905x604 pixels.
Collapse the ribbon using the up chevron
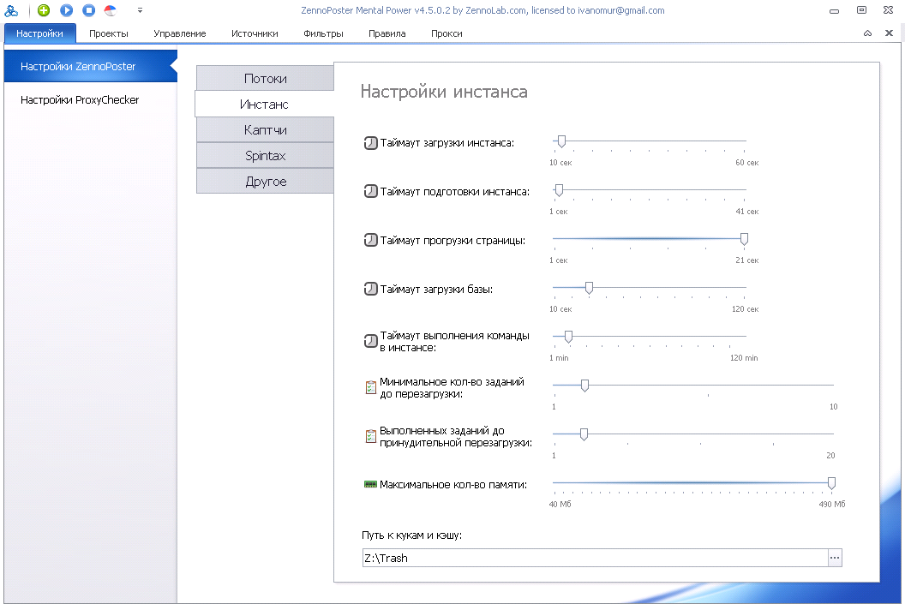tap(867, 33)
